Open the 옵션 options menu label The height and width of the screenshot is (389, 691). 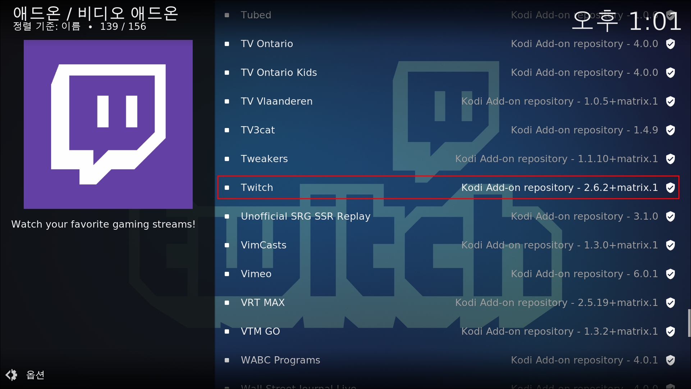[35, 375]
